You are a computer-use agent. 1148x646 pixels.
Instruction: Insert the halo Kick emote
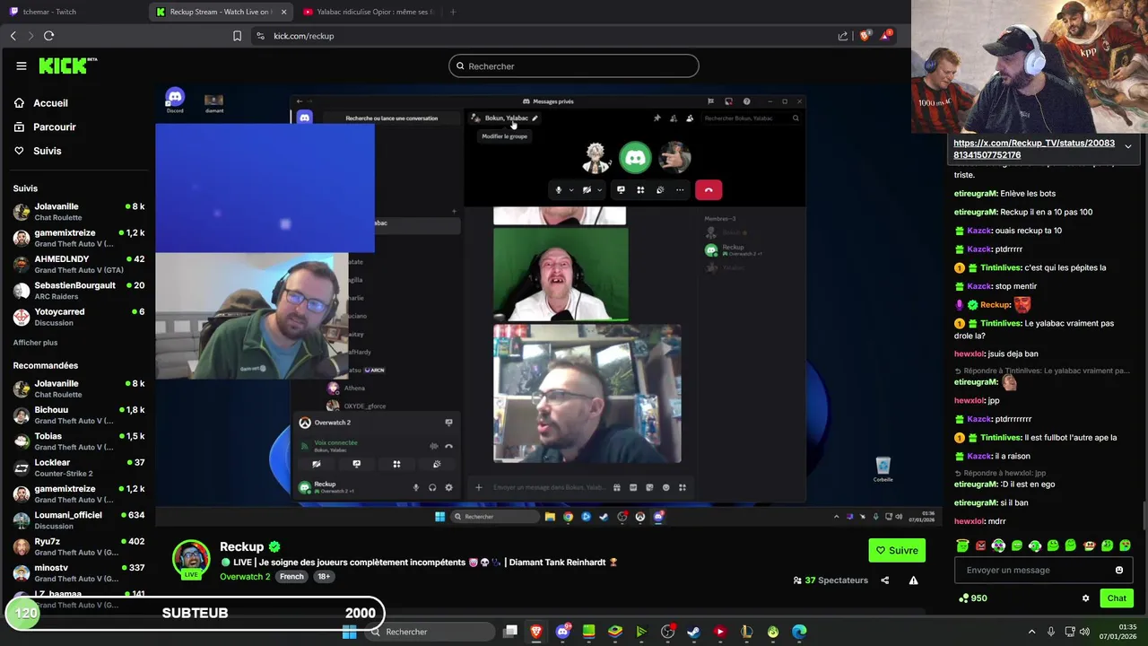pos(962,546)
